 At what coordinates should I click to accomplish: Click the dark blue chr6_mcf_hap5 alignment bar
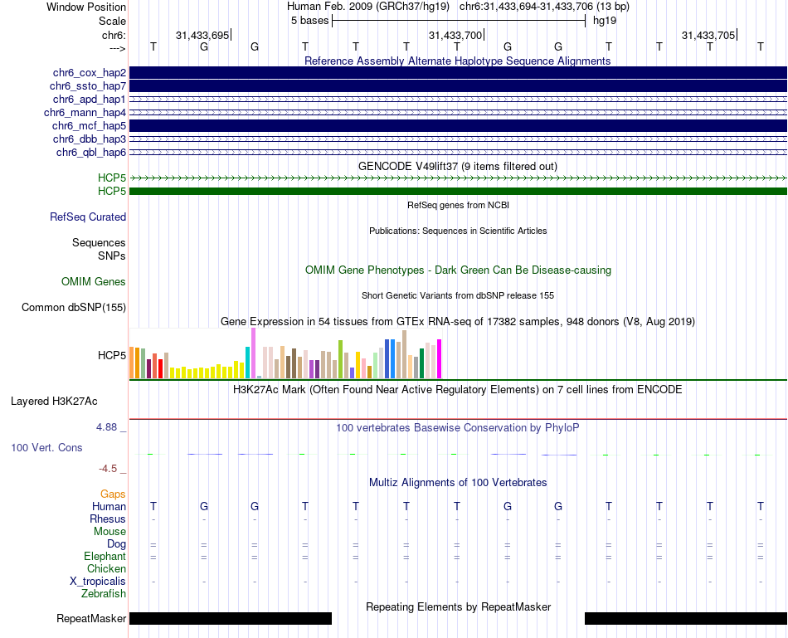point(458,125)
